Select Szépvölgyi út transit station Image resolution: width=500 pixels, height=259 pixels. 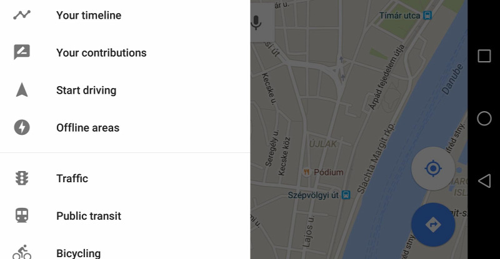(x=319, y=195)
